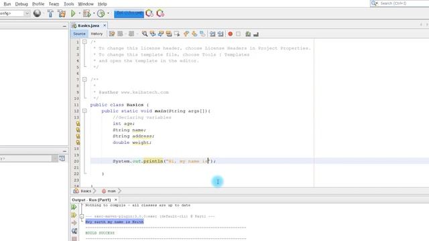Click gray arrow icon in Output sidebar

point(74,223)
